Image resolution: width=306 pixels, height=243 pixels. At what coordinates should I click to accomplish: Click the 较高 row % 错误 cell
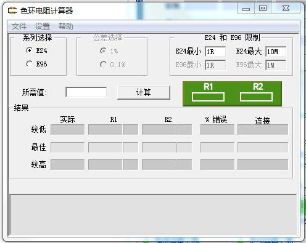(x=217, y=165)
